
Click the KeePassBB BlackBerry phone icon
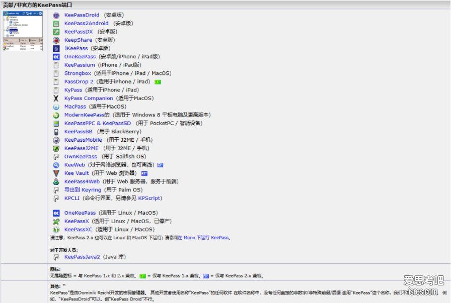point(56,132)
